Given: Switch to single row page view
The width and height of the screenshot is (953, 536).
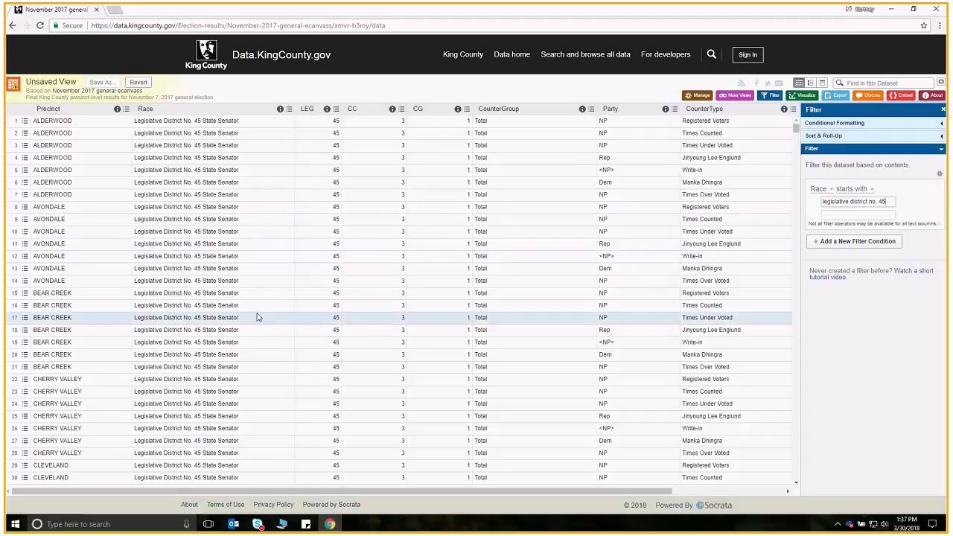Looking at the screenshot, I should (823, 83).
